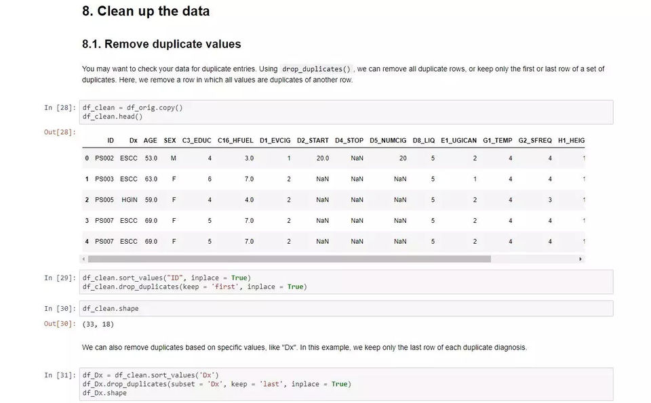
Task: Click the E1_UGICAN column header
Action: click(459, 141)
